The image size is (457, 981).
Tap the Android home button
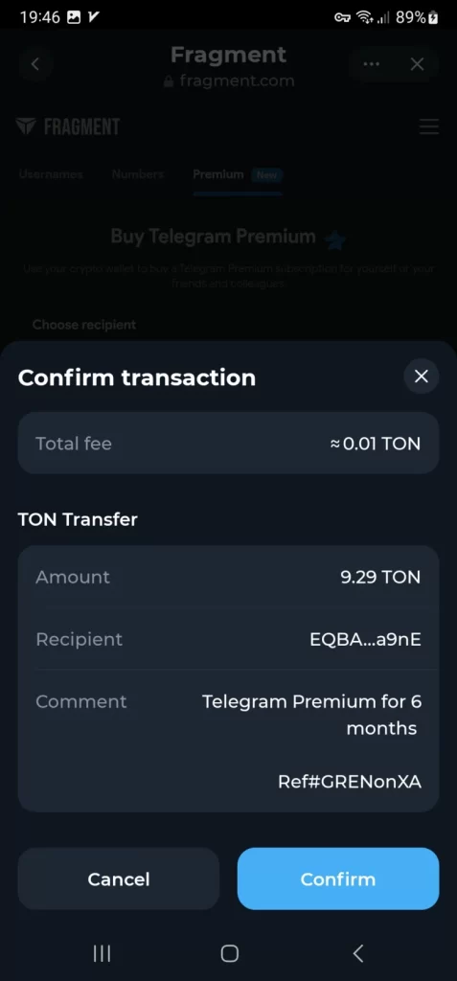pos(230,953)
